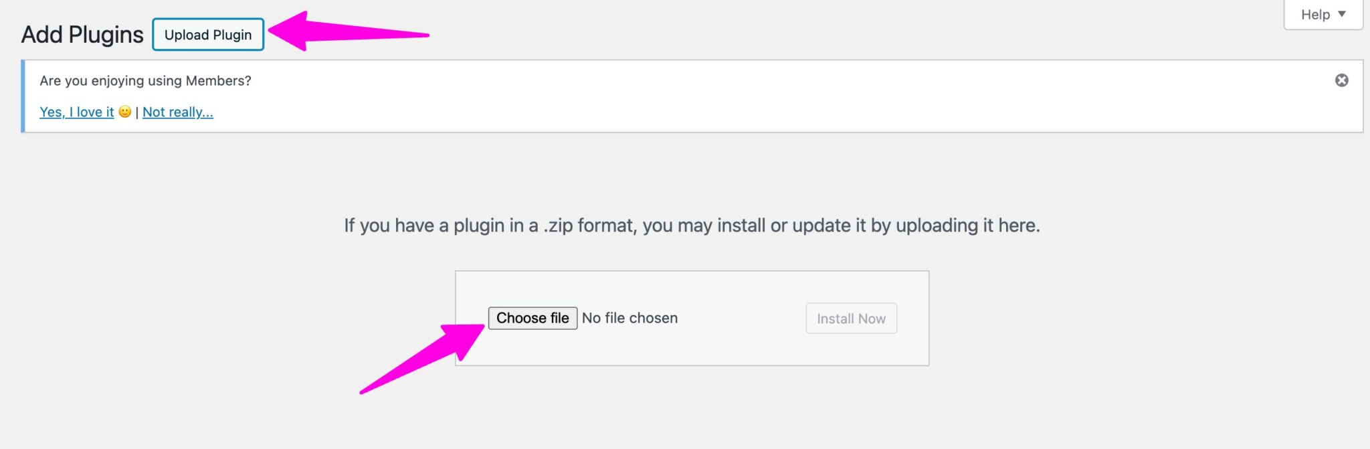Click the blue left border of the notice
This screenshot has height=449, width=1370.
pyautogui.click(x=23, y=96)
